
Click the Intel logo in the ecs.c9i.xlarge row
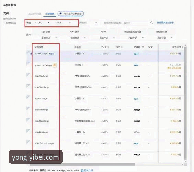click(x=136, y=54)
